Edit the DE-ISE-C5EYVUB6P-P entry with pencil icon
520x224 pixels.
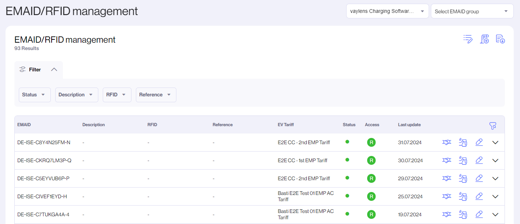point(479,178)
